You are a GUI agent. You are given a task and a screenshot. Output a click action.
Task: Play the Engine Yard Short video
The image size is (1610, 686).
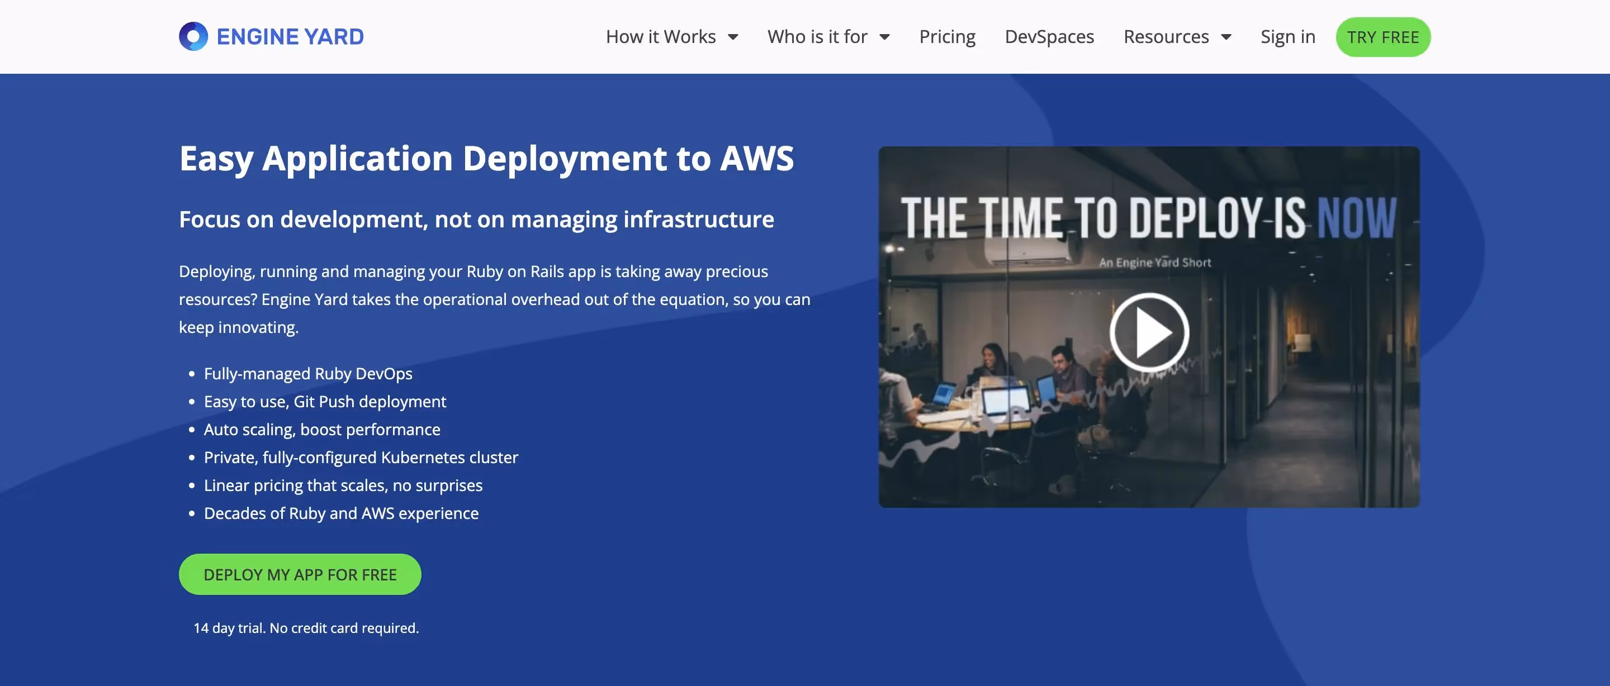[x=1149, y=332]
